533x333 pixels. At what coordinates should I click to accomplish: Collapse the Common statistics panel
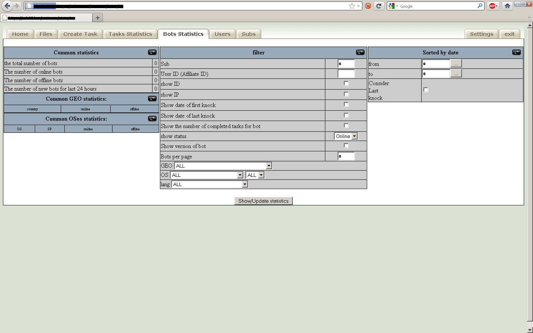152,53
